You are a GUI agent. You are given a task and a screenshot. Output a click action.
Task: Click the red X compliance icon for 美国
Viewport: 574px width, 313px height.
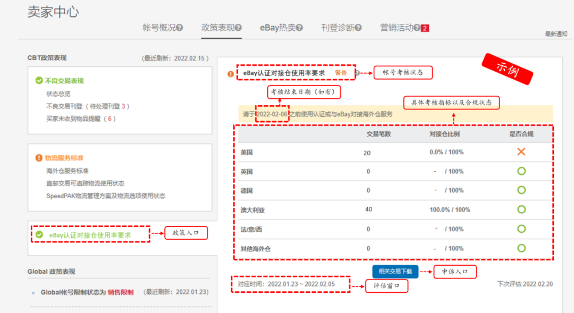click(521, 151)
